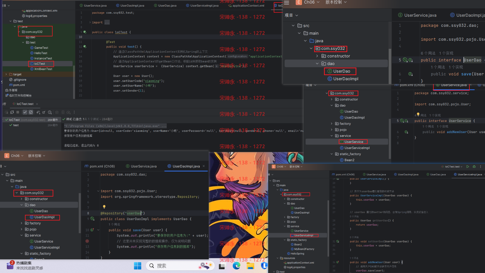Open applicationContext.xml in the bottom-right project tree
The image size is (485, 273).
click(300, 263)
